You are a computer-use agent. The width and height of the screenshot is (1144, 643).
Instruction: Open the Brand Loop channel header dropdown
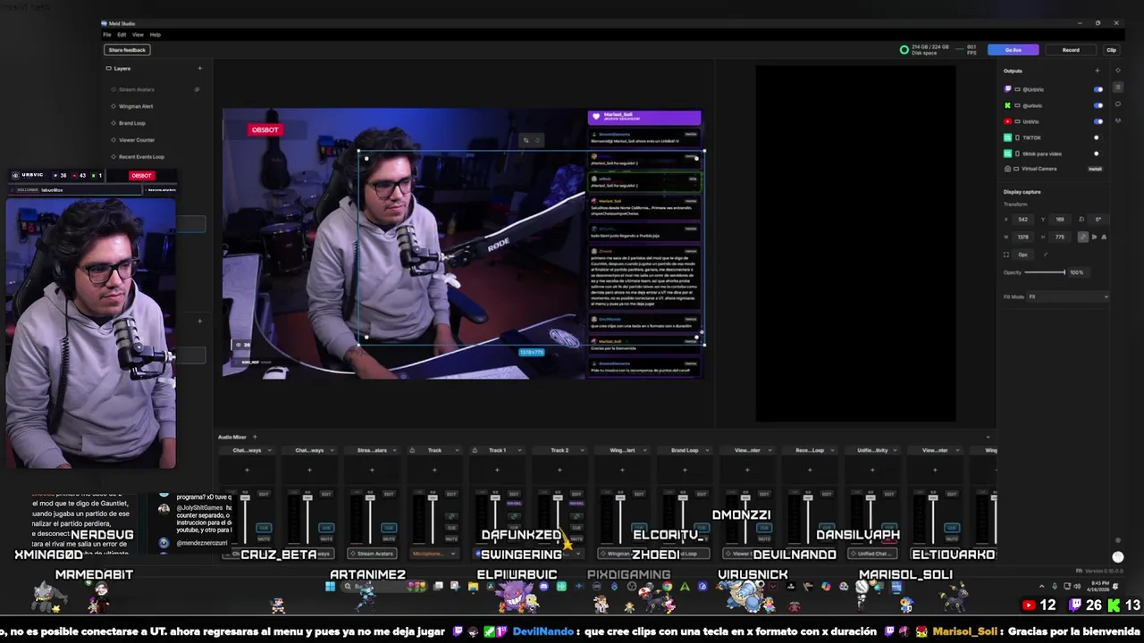pos(707,450)
